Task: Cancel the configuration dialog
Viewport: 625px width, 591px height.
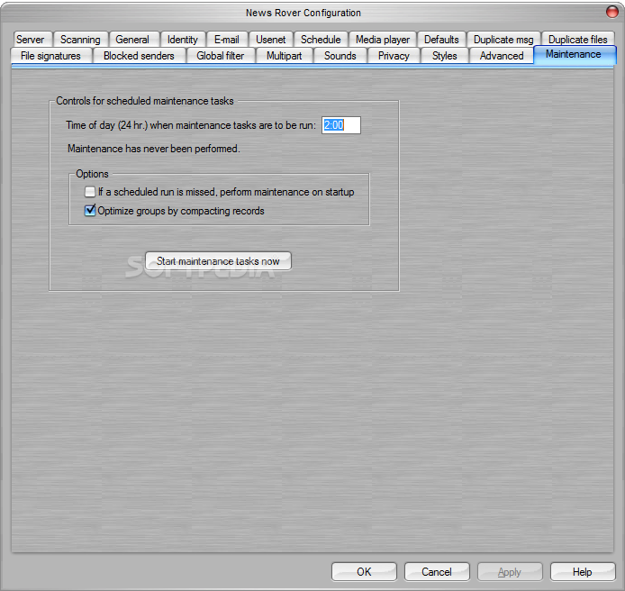Action: click(x=437, y=572)
